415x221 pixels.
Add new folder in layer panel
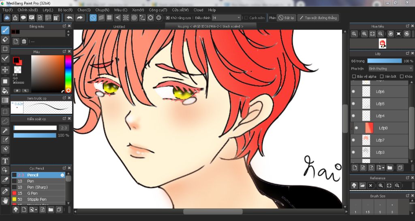[389, 168]
